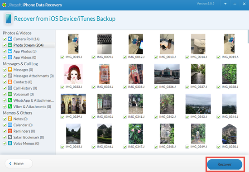Viewport: 249px width, 172px height.
Task: Uncheck the Camera Roll checkbox
Action: [x=5, y=39]
